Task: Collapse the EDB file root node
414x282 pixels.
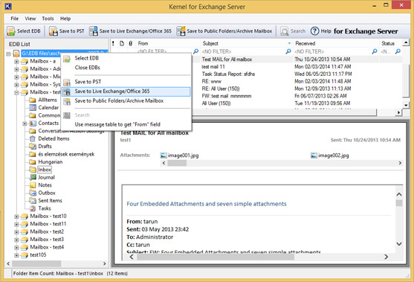Action: pyautogui.click(x=8, y=54)
